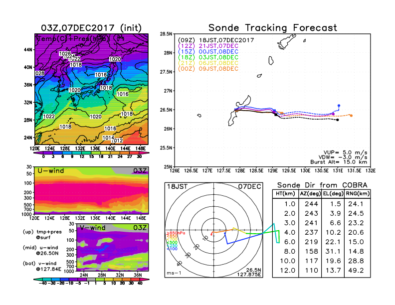Click the 'RNG(km)' column header
The height and width of the screenshot is (305, 395).
(x=358, y=194)
